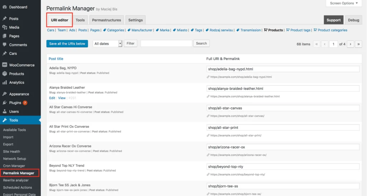Click the Users person icon
367x196 pixels.
click(x=5, y=111)
